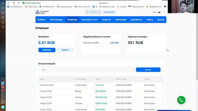Screen dimensions: 198x111
Task: Reload the page
Action: pyautogui.click(x=19, y=3)
